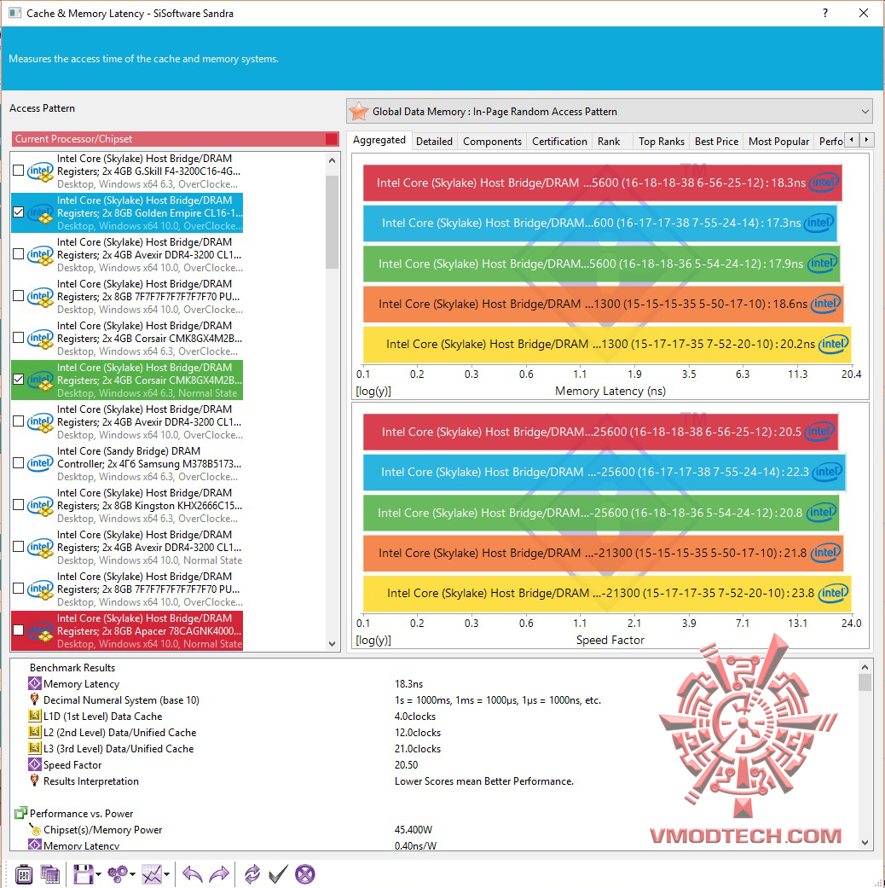Viewport: 885px width, 888px height.
Task: Click Intel logo on the 23.8 speed factor bar
Action: click(833, 593)
